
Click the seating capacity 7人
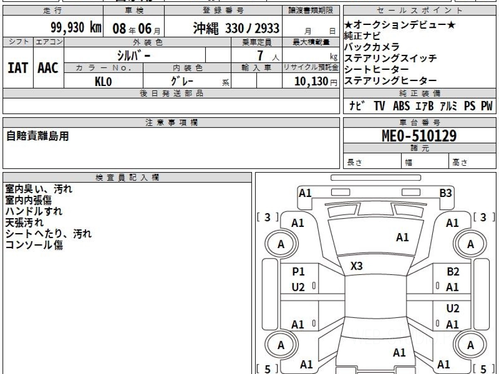tap(268, 55)
